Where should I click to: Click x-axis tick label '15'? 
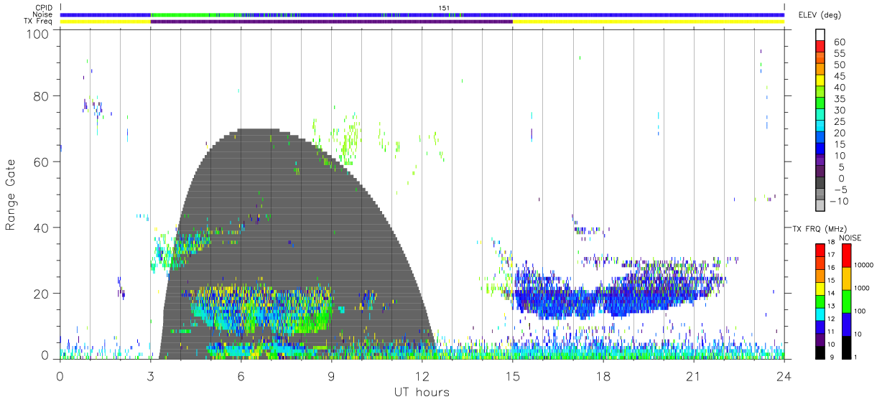(513, 376)
